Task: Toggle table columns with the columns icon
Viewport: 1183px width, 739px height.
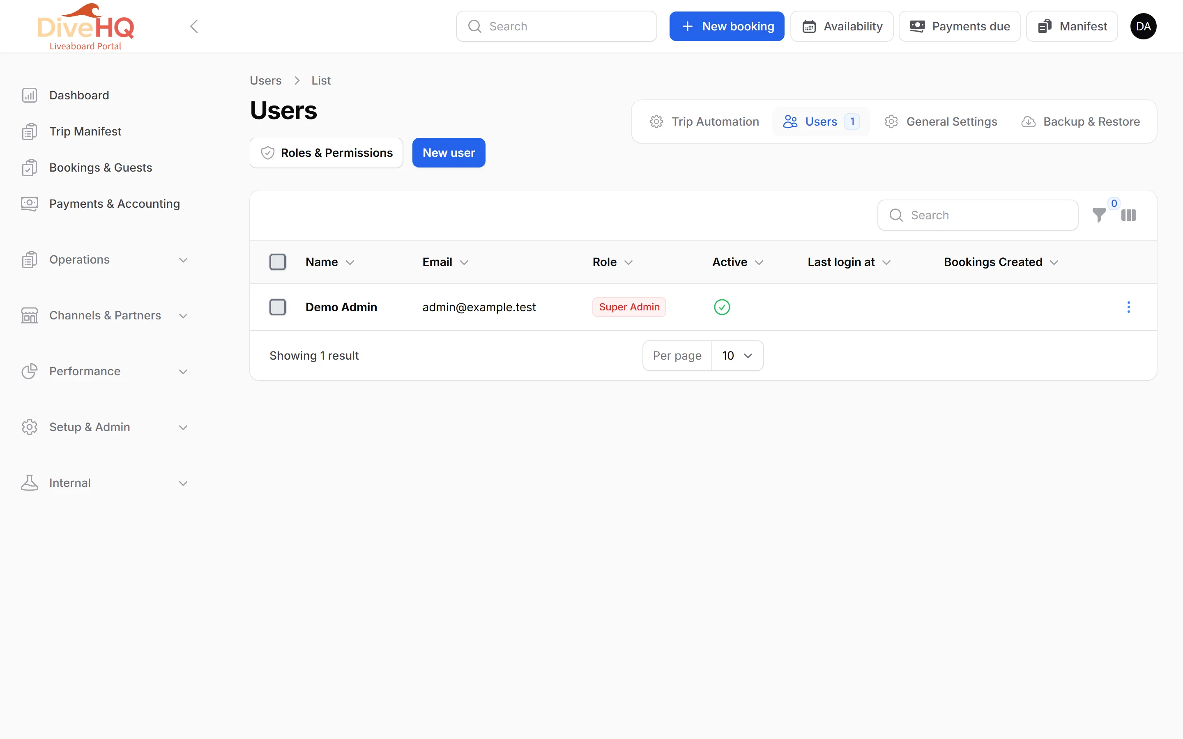Action: pyautogui.click(x=1128, y=215)
